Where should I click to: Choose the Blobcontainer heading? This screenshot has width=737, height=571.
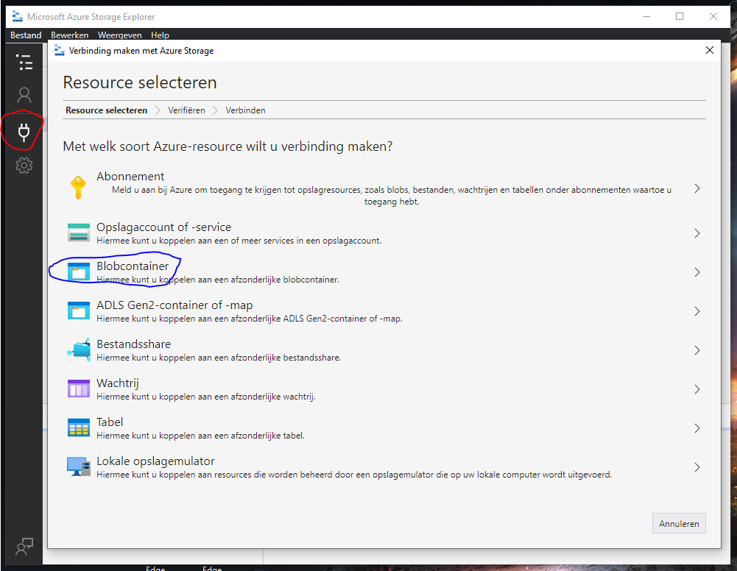tap(133, 266)
